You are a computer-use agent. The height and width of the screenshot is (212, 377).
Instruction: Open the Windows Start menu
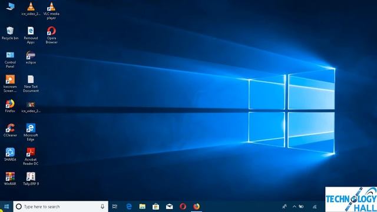click(6, 207)
